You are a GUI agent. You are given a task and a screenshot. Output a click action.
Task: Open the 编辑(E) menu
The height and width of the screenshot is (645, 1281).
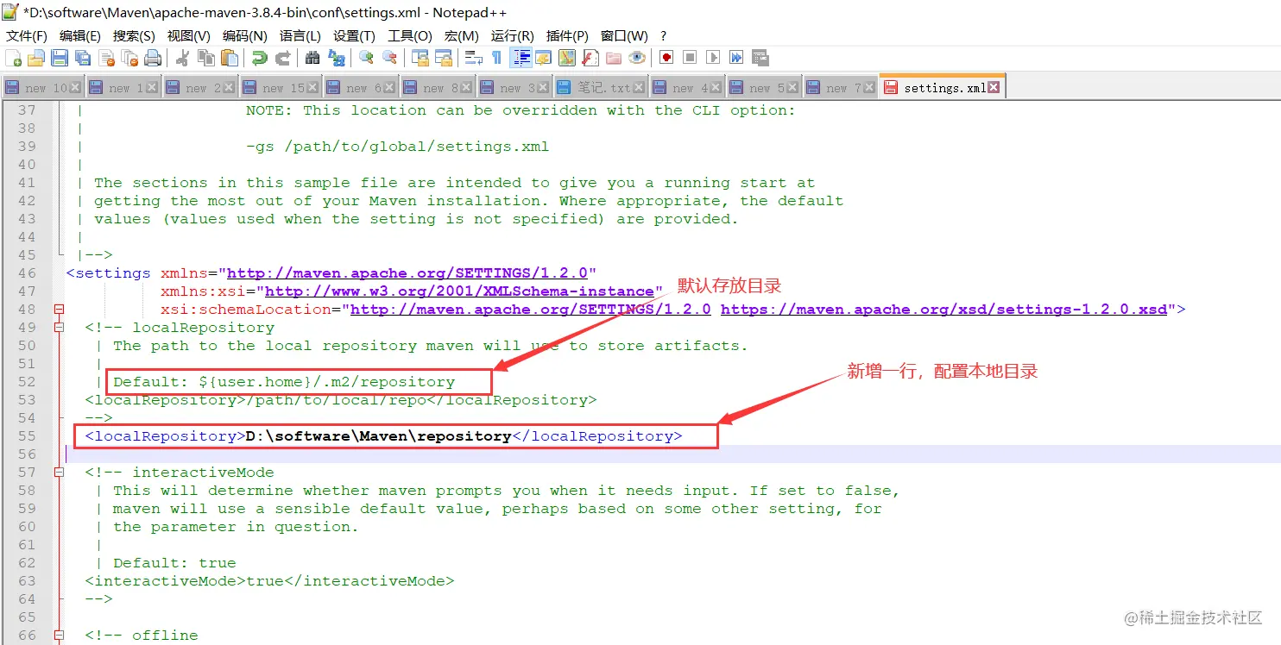pos(80,35)
